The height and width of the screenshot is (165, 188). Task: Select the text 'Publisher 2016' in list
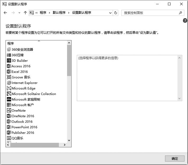pos(23,133)
